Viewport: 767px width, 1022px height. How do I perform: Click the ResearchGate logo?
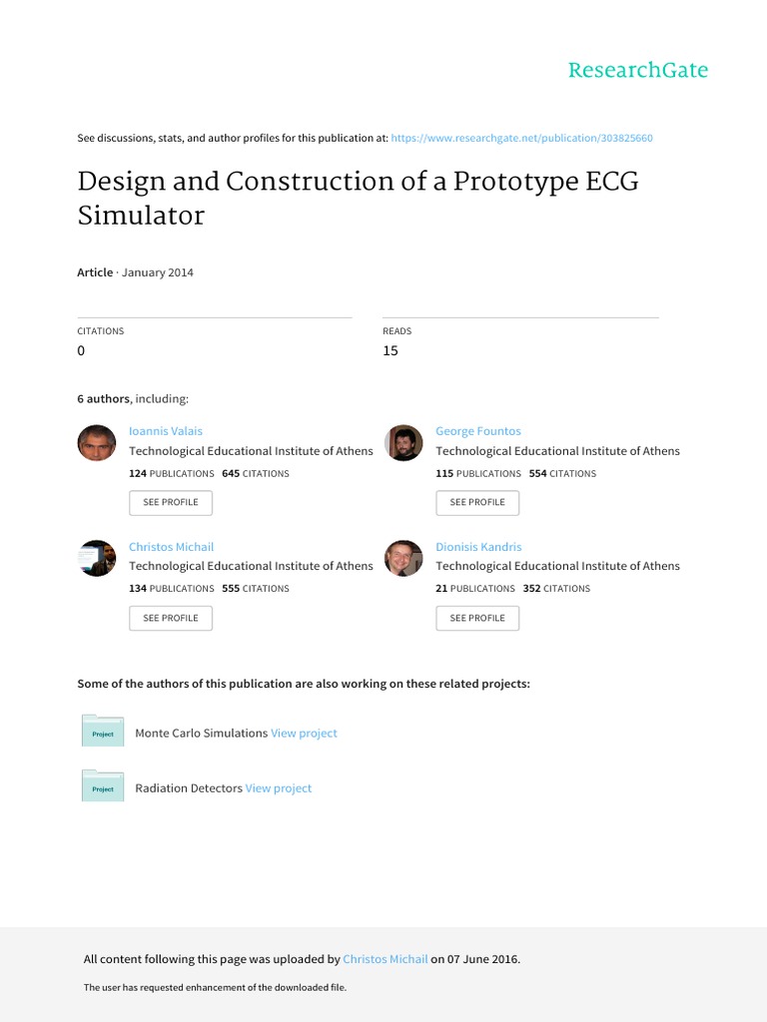(x=637, y=71)
